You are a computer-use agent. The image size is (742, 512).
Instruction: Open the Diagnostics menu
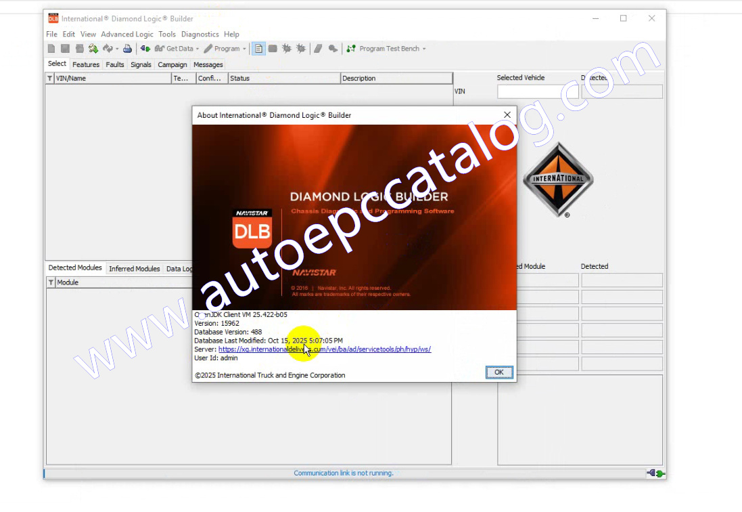coord(200,34)
